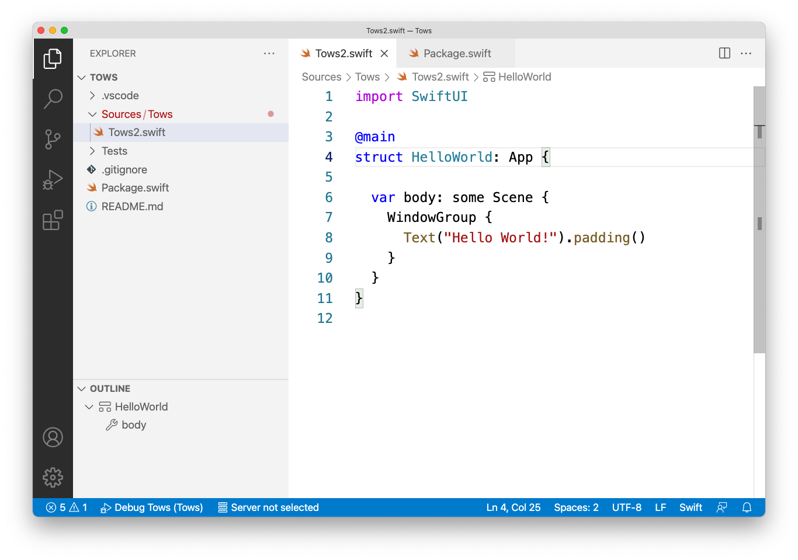The image size is (798, 560).
Task: Click "Hello World!" string on line 8
Action: click(500, 238)
